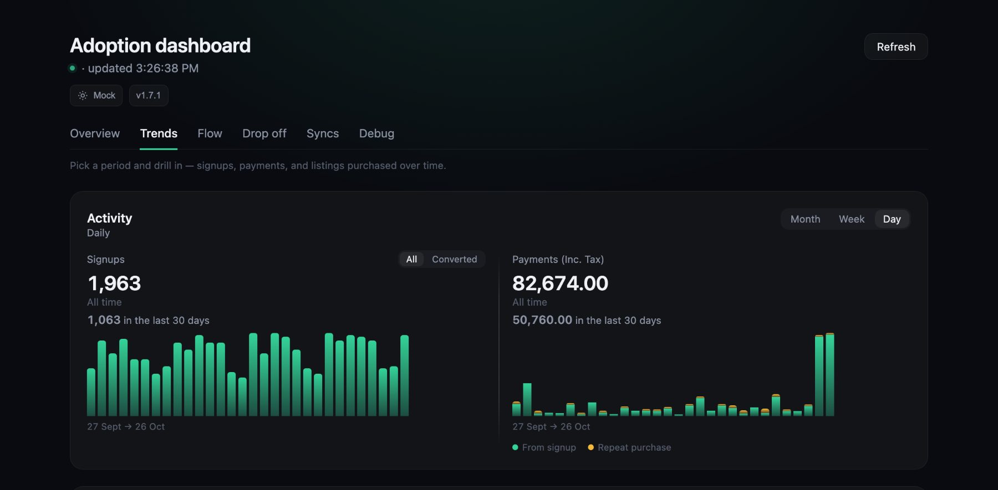
Task: Open the Overview tab
Action: click(95, 133)
